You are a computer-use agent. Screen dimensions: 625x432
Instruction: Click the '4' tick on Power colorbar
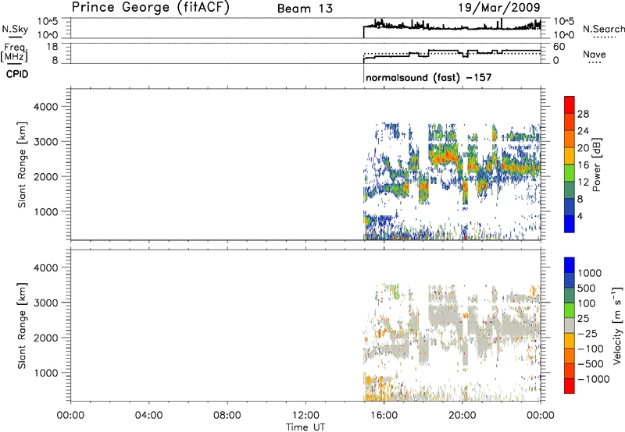pos(580,217)
